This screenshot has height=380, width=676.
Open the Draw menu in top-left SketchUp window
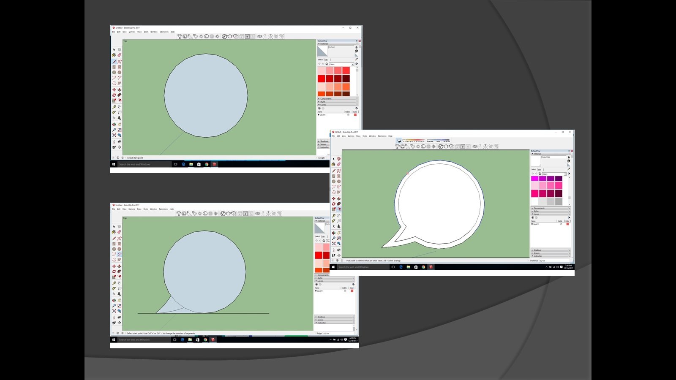[139, 32]
